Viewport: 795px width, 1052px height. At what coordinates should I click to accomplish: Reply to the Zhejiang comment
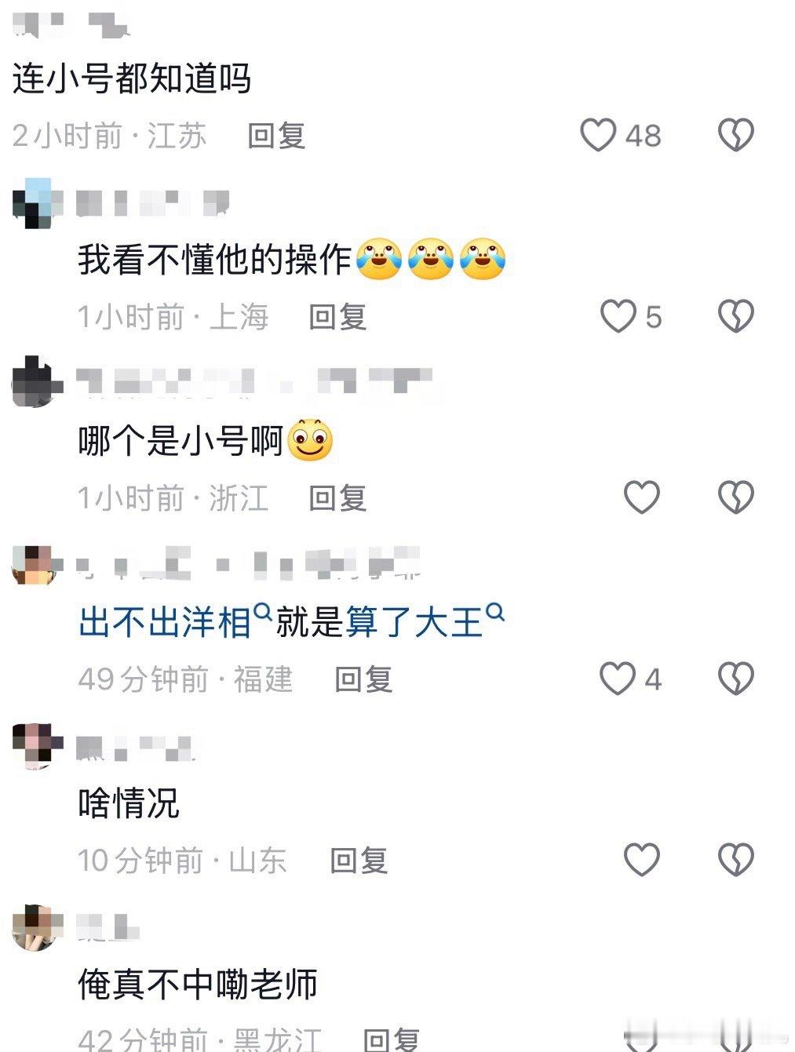coord(337,498)
